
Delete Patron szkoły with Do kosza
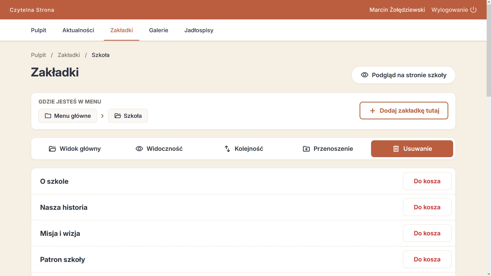click(427, 259)
